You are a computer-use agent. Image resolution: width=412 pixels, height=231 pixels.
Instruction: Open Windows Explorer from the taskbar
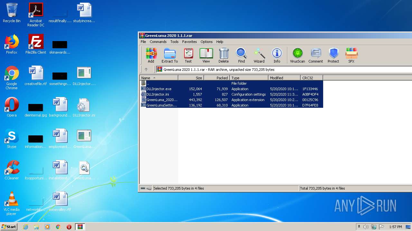[x=36, y=227]
